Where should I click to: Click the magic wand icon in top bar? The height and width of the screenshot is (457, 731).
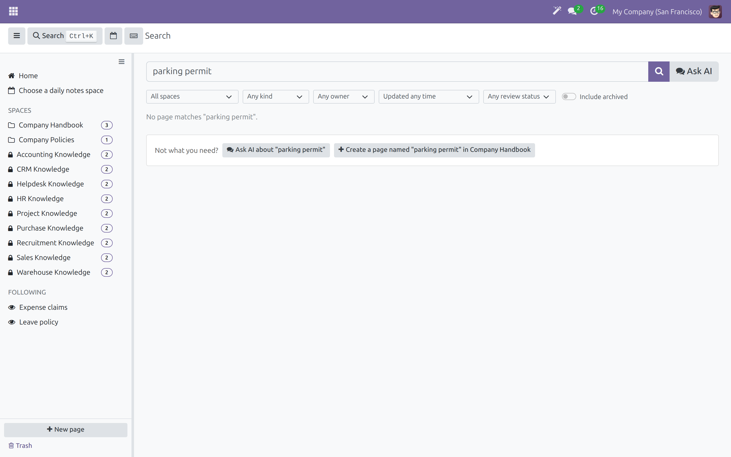(x=557, y=11)
